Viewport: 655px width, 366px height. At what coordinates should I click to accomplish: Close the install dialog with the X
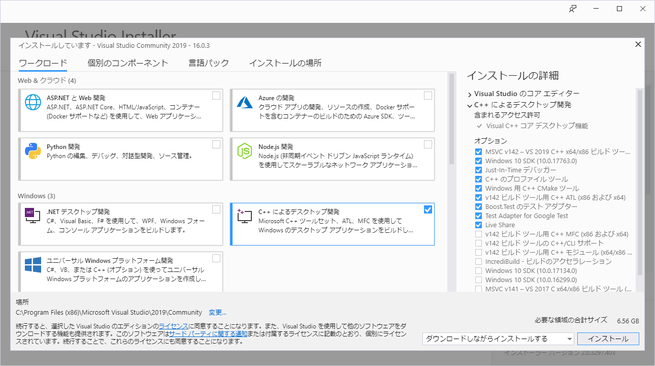pos(638,44)
